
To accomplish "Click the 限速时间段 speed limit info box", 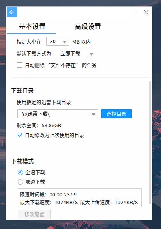I will click(80, 198).
